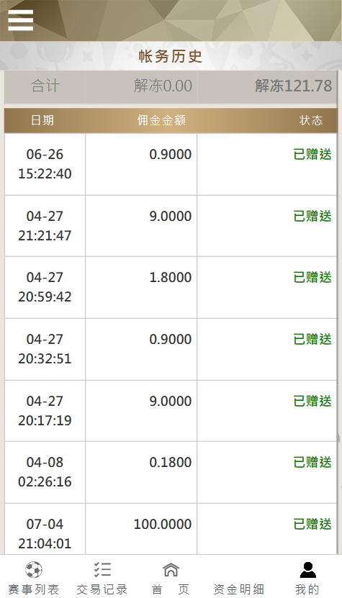
Task: Select the 04-08 02:26:16 date cell
Action: (45, 472)
